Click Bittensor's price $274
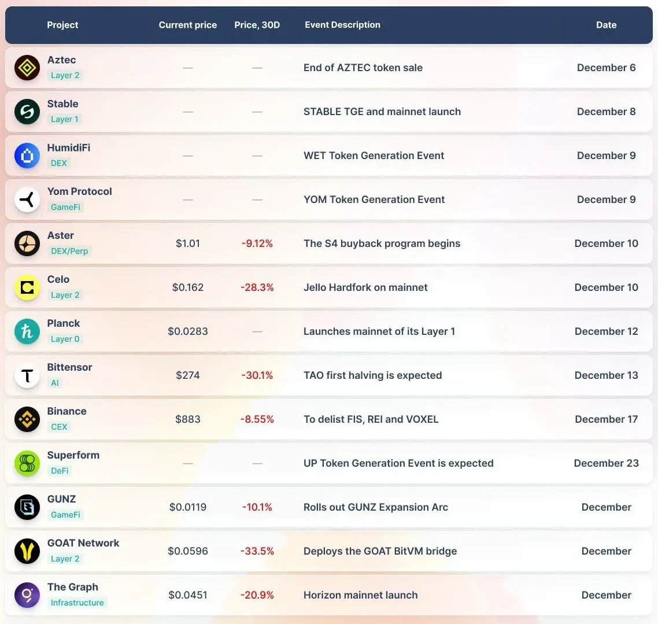Image resolution: width=658 pixels, height=624 pixels. coord(187,375)
